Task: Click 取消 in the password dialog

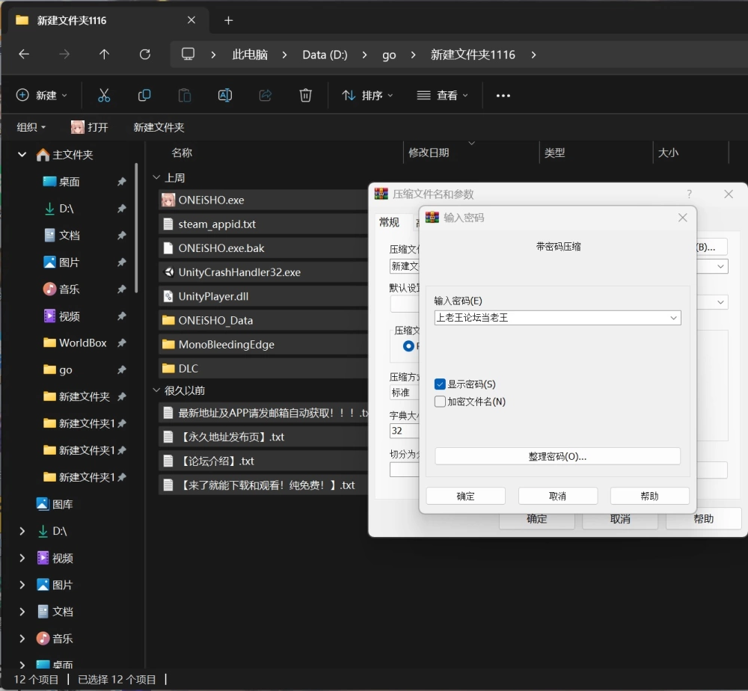Action: tap(558, 496)
